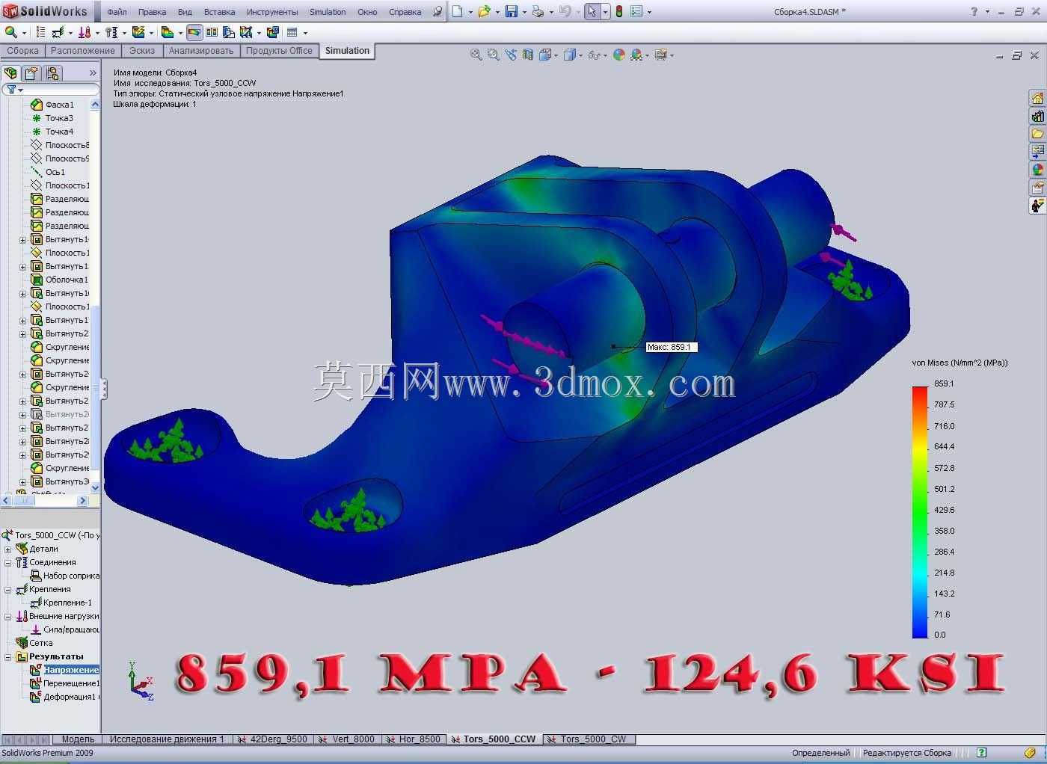1047x764 pixels.
Task: Expand the Детали tree node
Action: [8, 549]
